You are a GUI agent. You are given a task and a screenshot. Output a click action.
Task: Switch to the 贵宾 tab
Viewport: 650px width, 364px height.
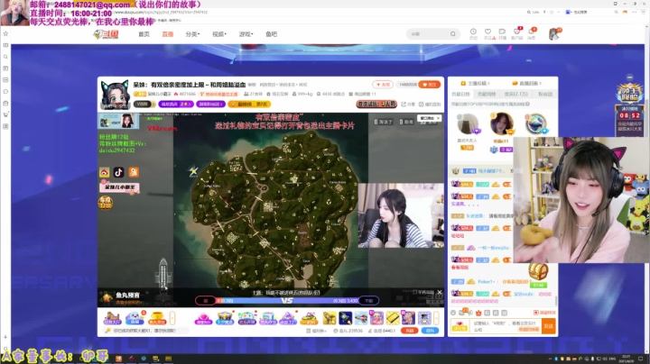[516, 95]
